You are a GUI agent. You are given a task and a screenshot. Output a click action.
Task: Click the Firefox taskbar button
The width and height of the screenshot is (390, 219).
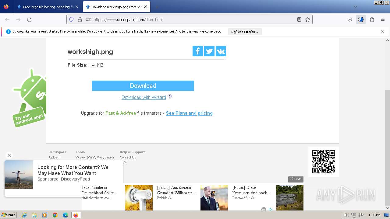coord(76,215)
